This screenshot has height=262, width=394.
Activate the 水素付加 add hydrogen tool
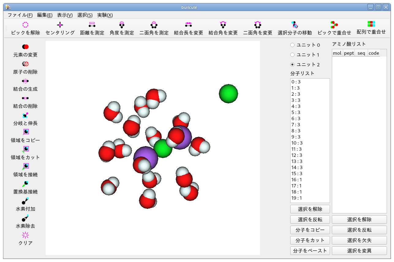[25, 201]
